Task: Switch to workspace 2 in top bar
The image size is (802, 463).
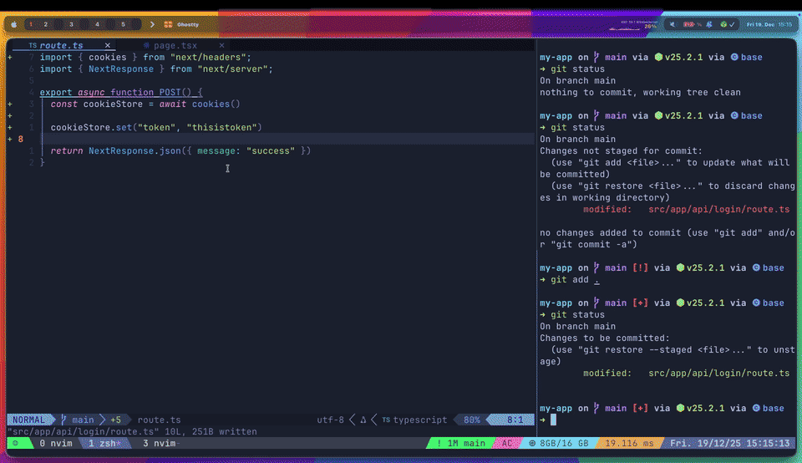Action: pos(45,24)
